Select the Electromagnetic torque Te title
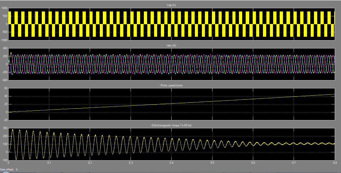This screenshot has height=173, width=341. 171,125
